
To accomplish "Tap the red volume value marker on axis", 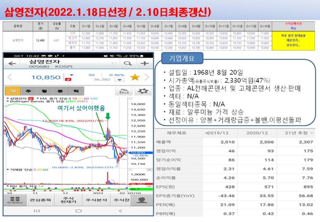I will point(140,184).
